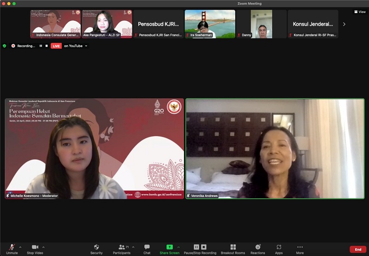Click the participant count 71
This screenshot has height=256, width=369.
coord(127,247)
